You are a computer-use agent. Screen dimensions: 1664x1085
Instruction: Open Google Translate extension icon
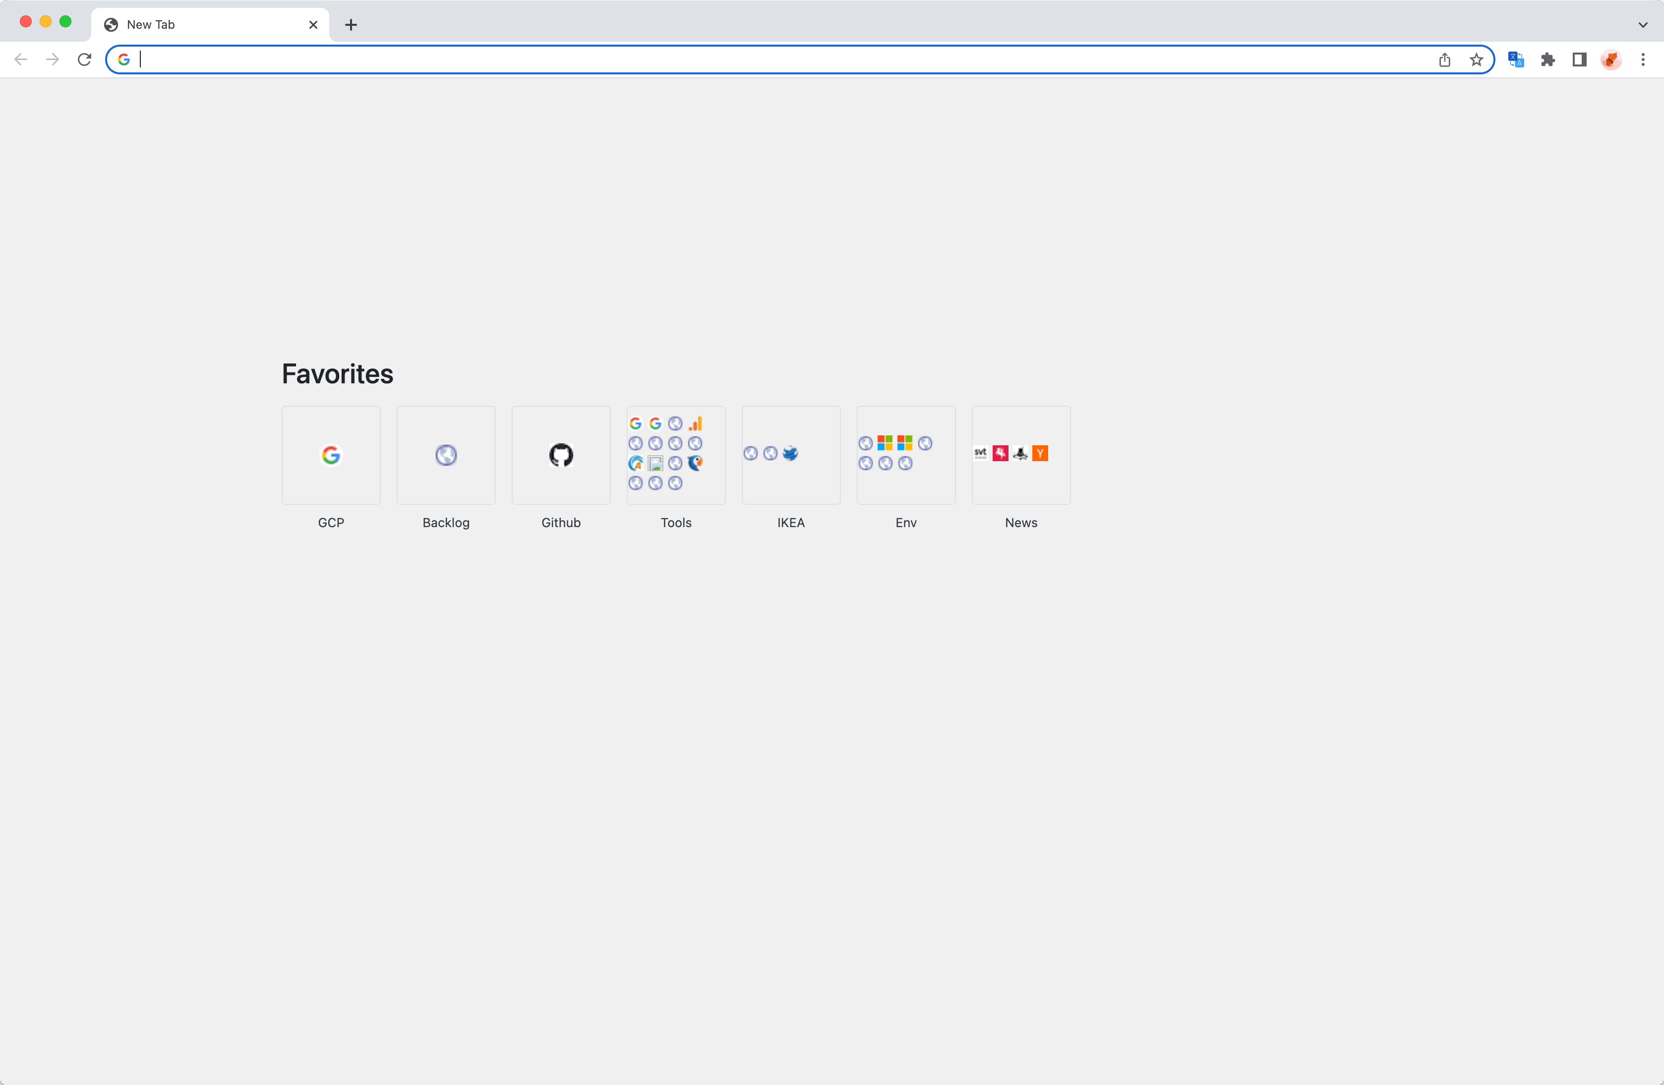[x=1516, y=60]
